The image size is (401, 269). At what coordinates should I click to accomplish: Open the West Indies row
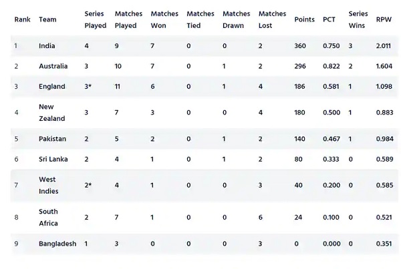click(204, 185)
